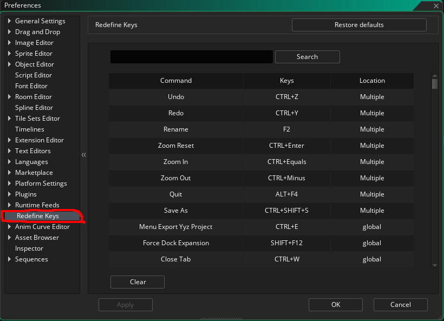Collapse the sidebar with the double chevron

(84, 155)
